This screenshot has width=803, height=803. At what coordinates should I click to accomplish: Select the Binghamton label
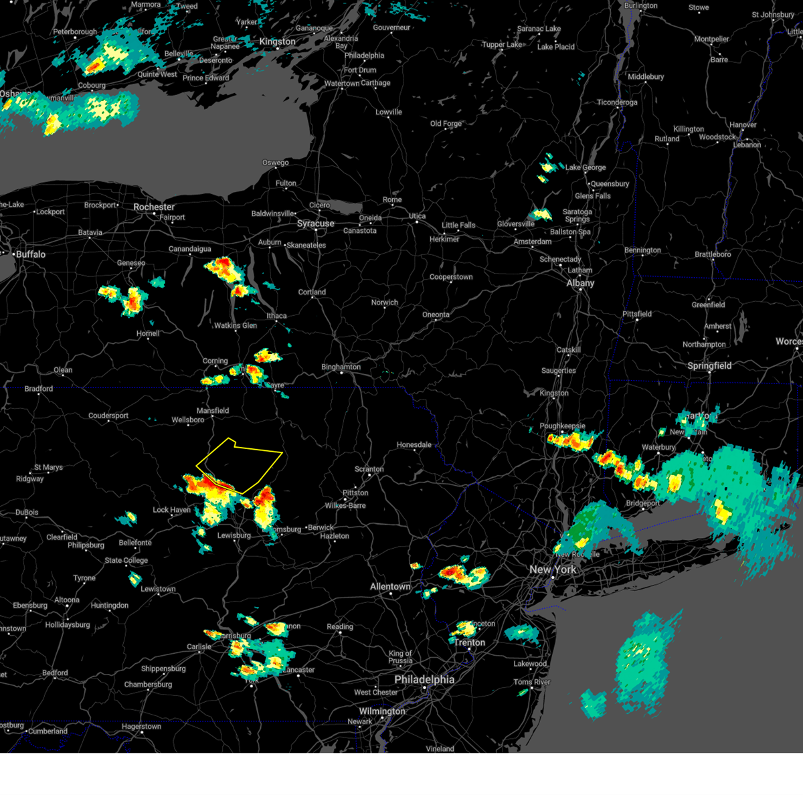coord(341,367)
